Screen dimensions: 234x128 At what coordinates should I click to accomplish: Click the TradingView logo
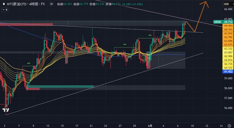click(6, 110)
